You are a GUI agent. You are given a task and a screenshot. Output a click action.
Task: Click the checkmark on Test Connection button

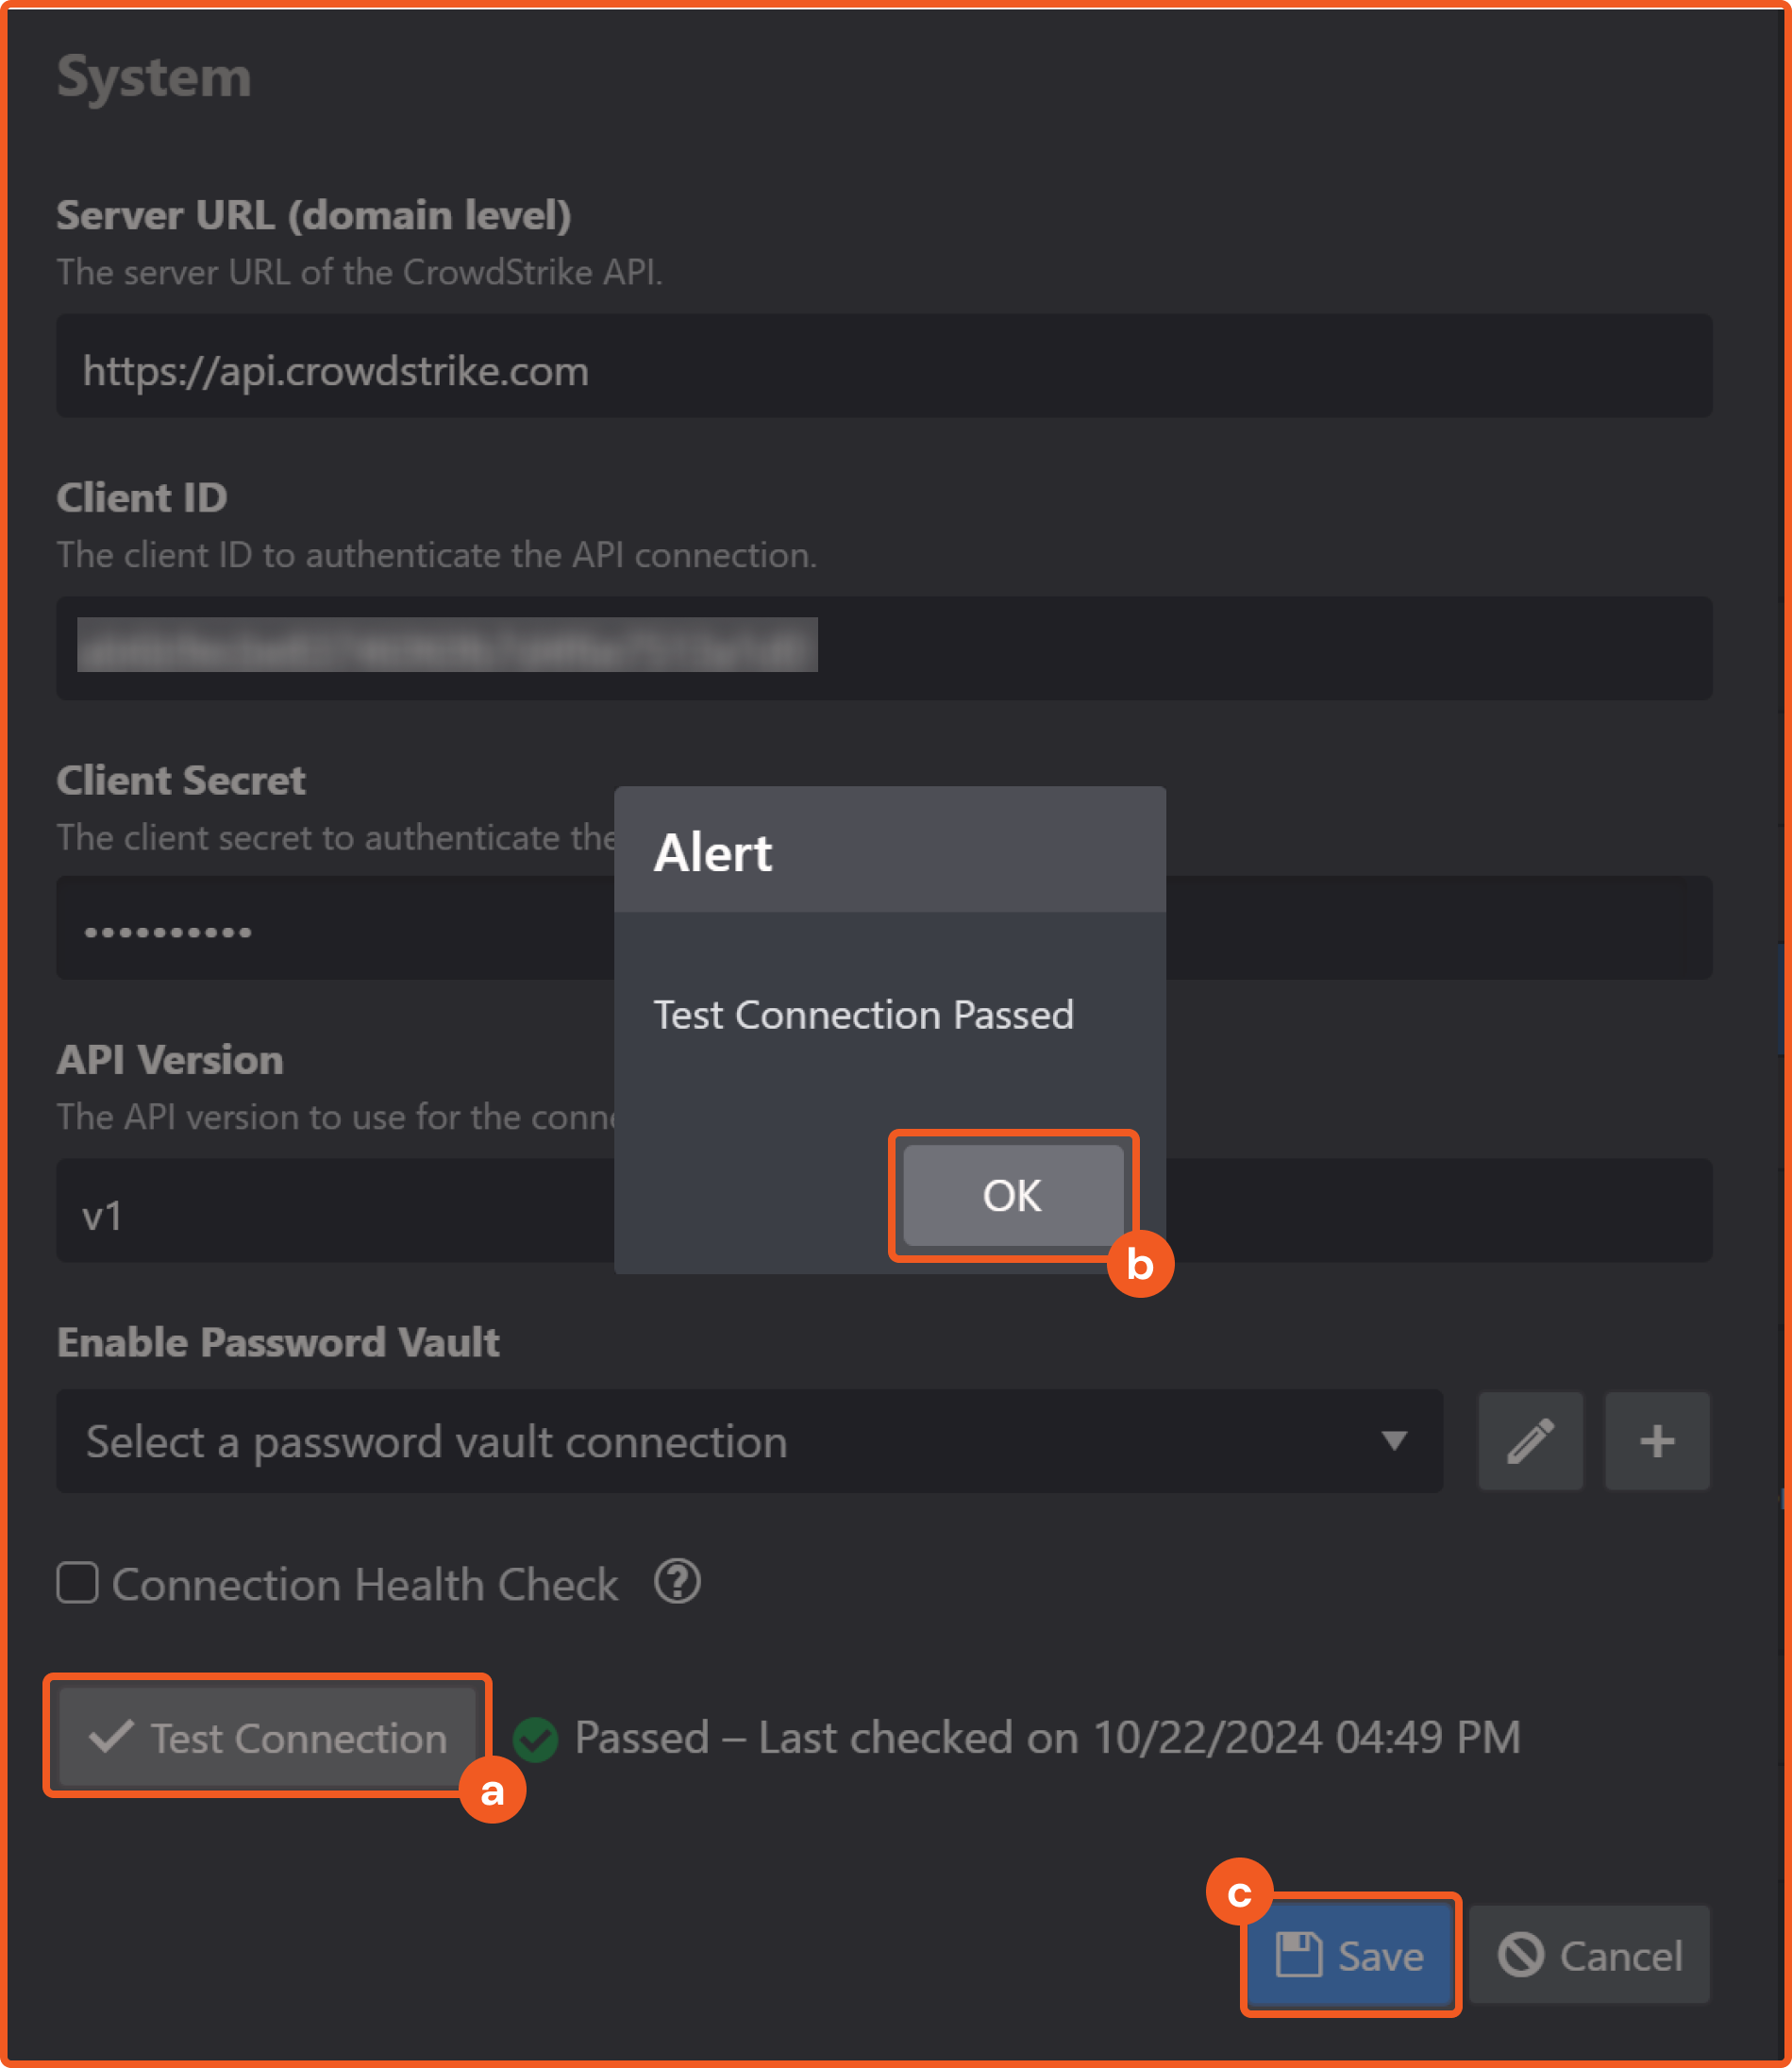coord(111,1737)
